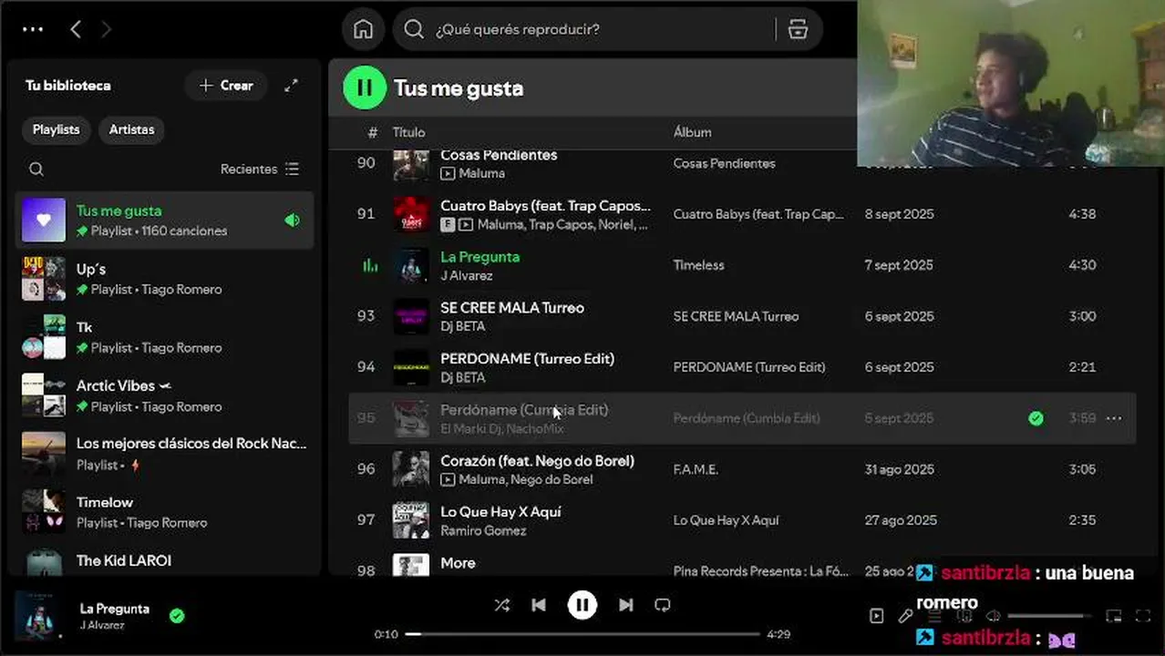The height and width of the screenshot is (656, 1165).
Task: Select the Cuatro Babys track title
Action: (x=545, y=206)
